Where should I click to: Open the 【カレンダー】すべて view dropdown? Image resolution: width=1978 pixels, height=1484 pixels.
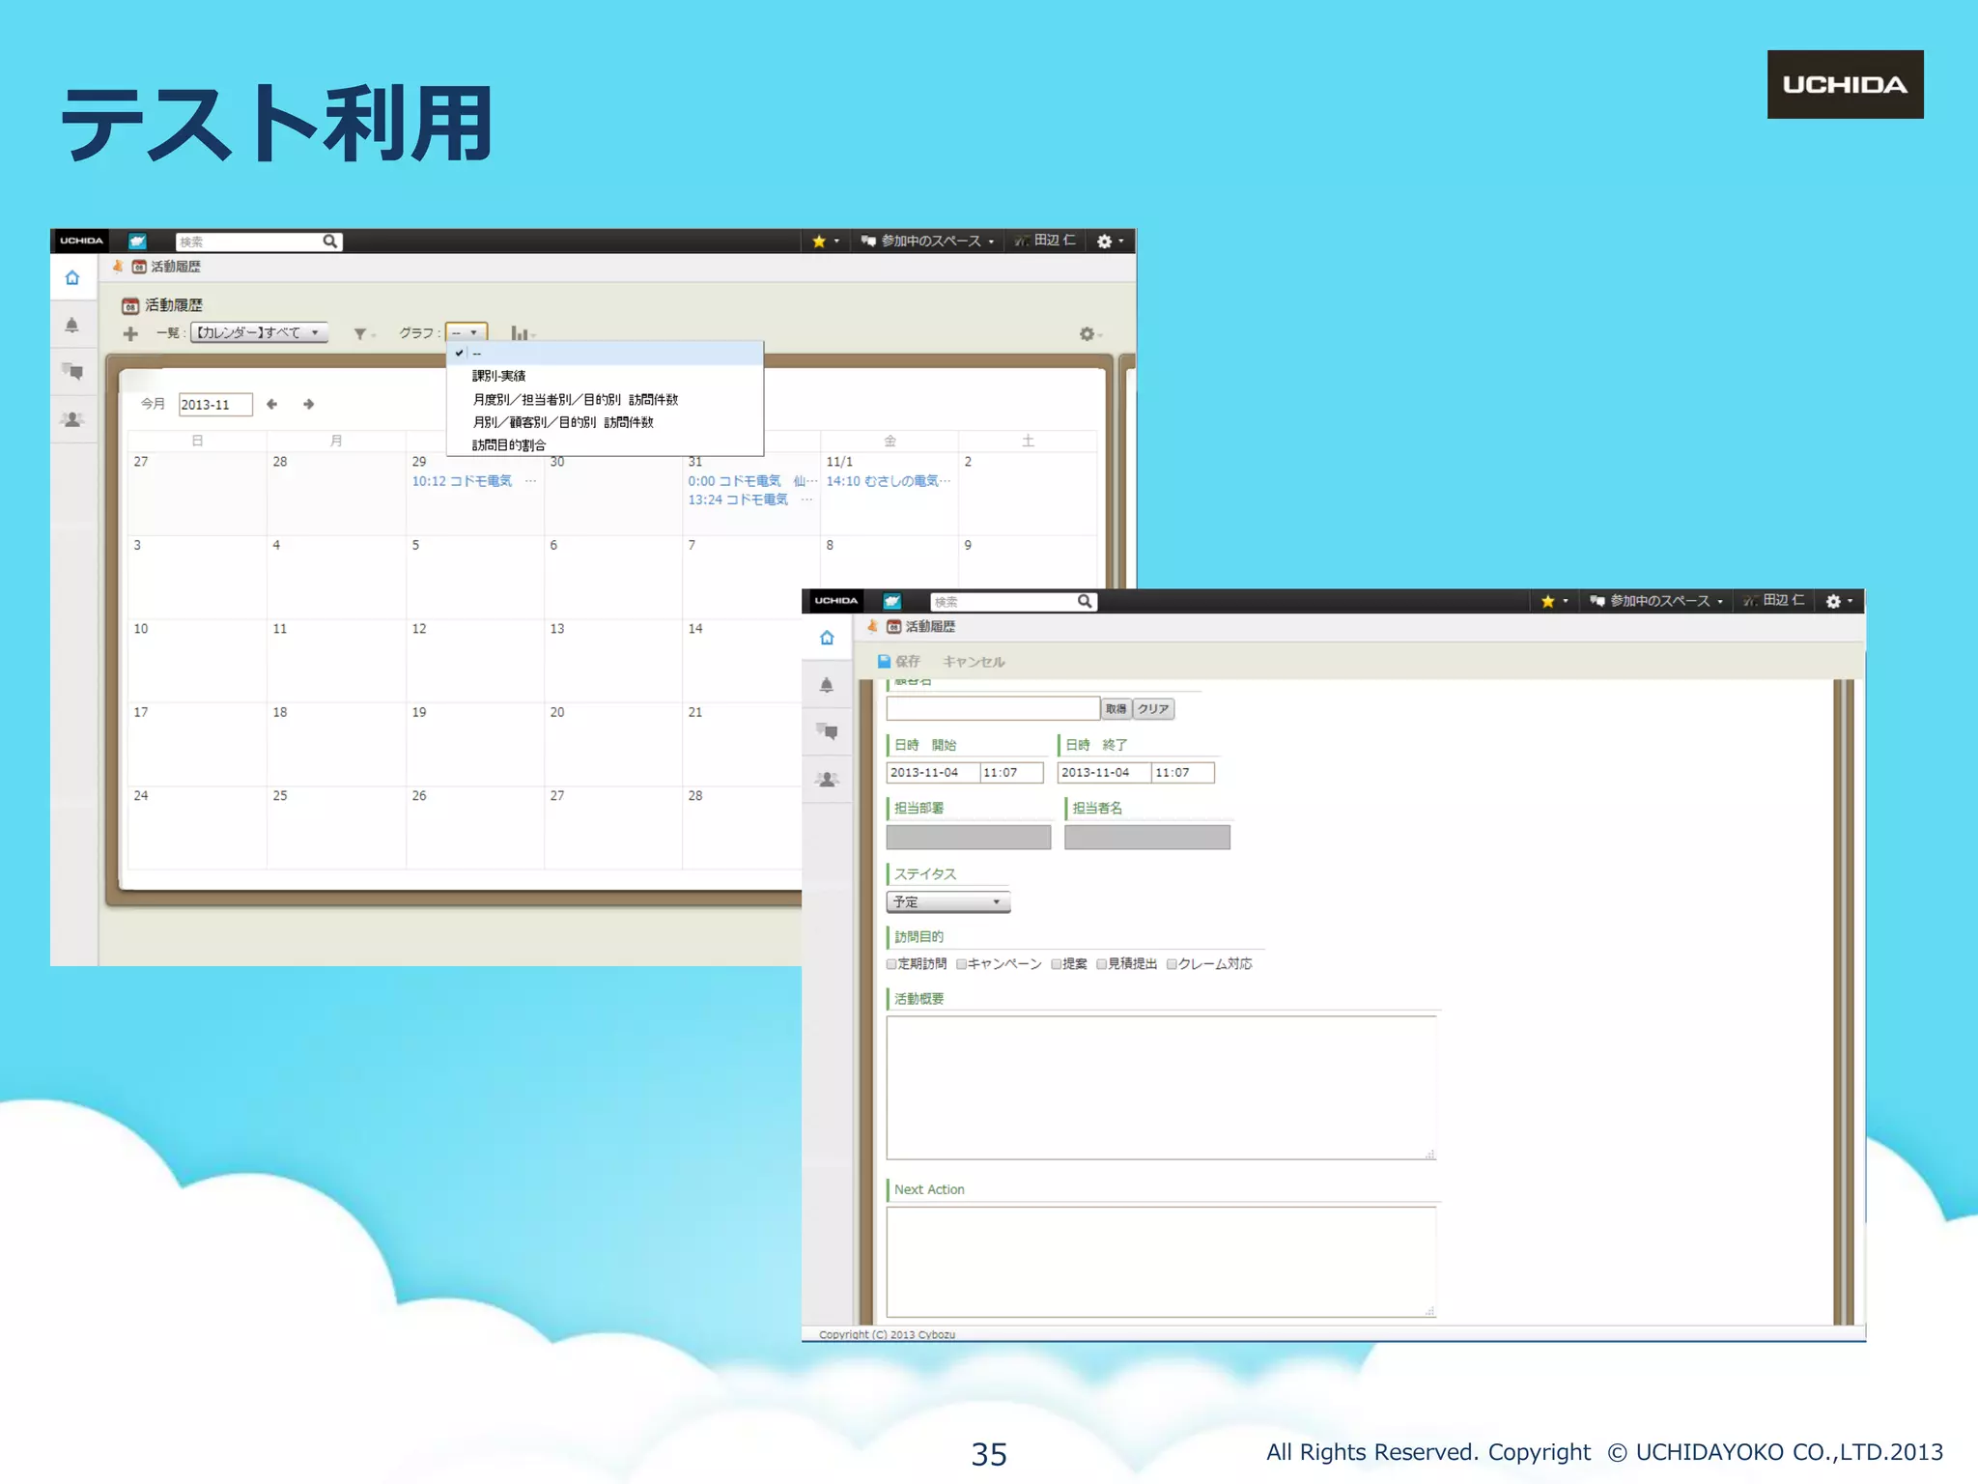pos(259,333)
